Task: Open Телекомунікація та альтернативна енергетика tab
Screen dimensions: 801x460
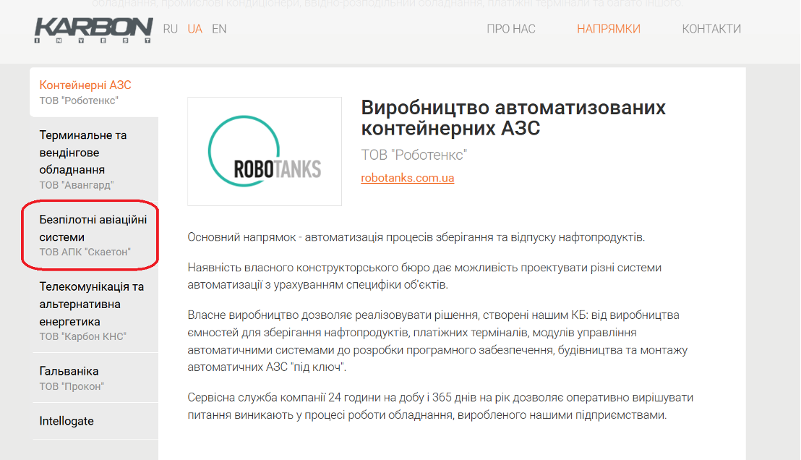Action: point(93,311)
